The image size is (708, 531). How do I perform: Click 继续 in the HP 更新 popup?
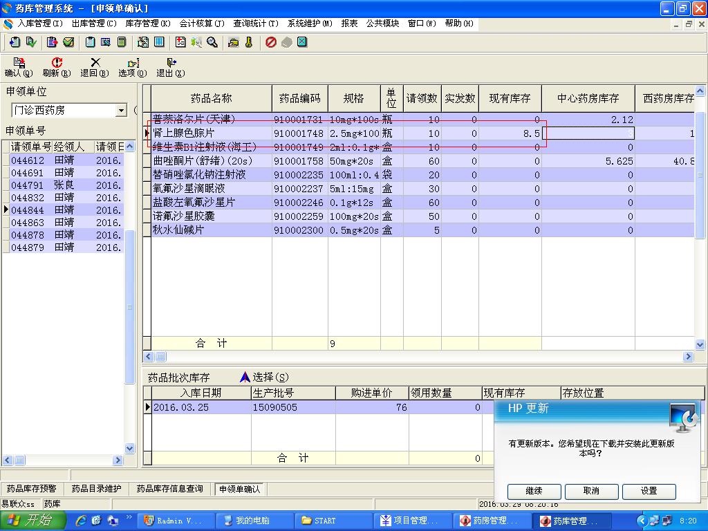pyautogui.click(x=534, y=491)
